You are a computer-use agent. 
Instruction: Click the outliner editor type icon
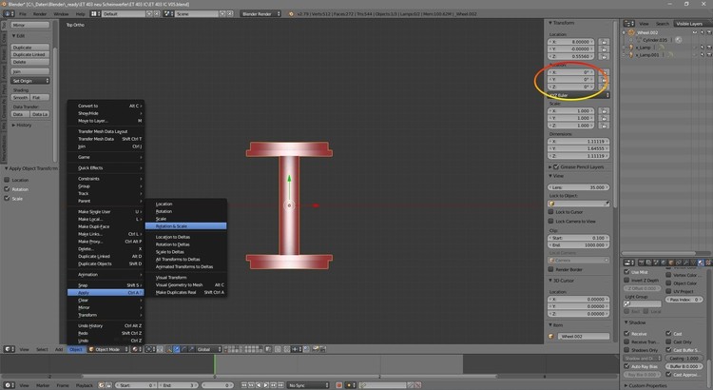point(629,23)
